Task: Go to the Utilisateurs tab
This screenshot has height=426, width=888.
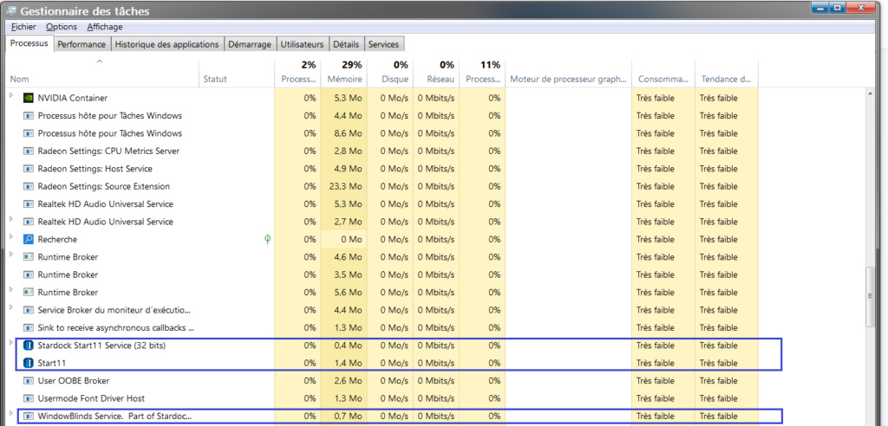Action: click(303, 44)
